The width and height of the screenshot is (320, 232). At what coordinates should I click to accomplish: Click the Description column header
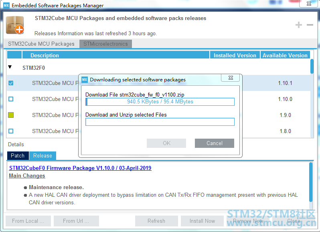[x=116, y=55]
